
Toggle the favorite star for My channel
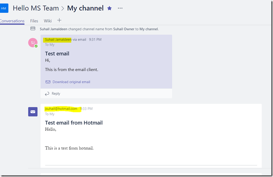point(109,8)
